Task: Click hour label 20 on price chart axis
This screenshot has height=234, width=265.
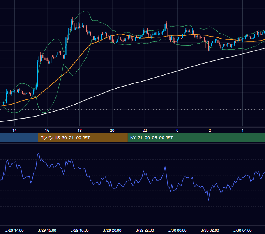Action: 112,131
